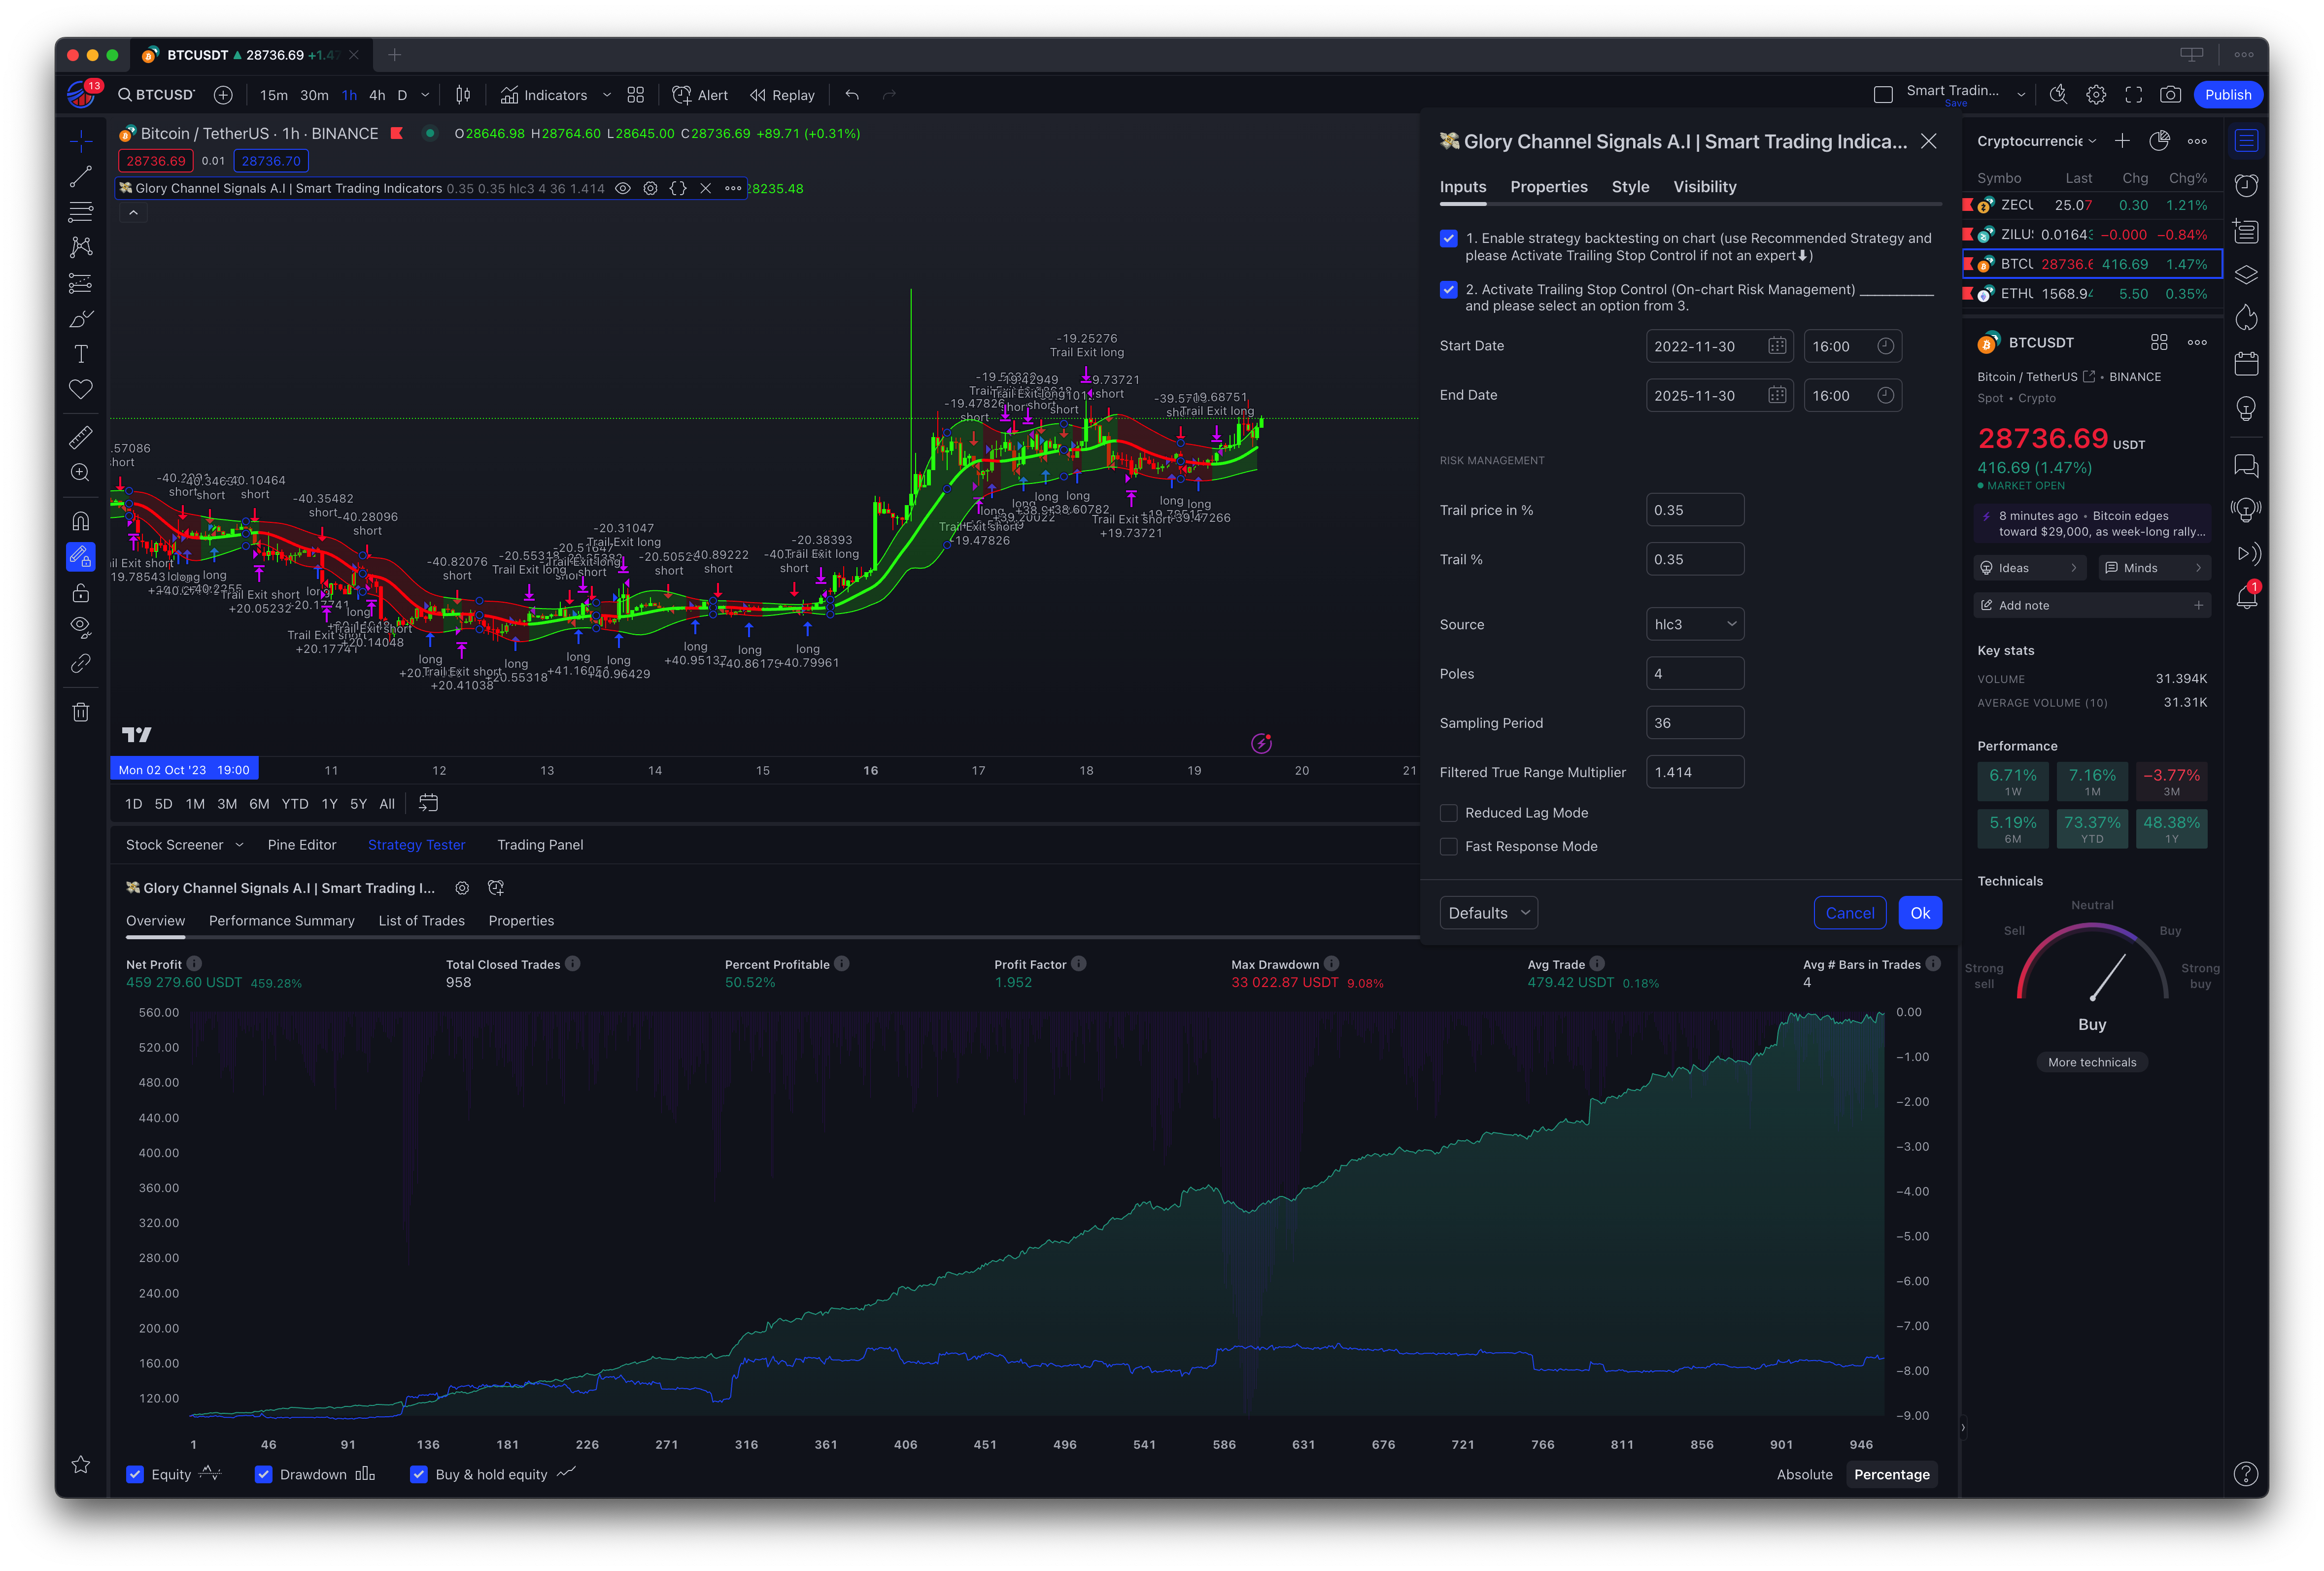This screenshot has height=1571, width=2324.
Task: Take a chart snapshot with camera icon
Action: click(2170, 95)
